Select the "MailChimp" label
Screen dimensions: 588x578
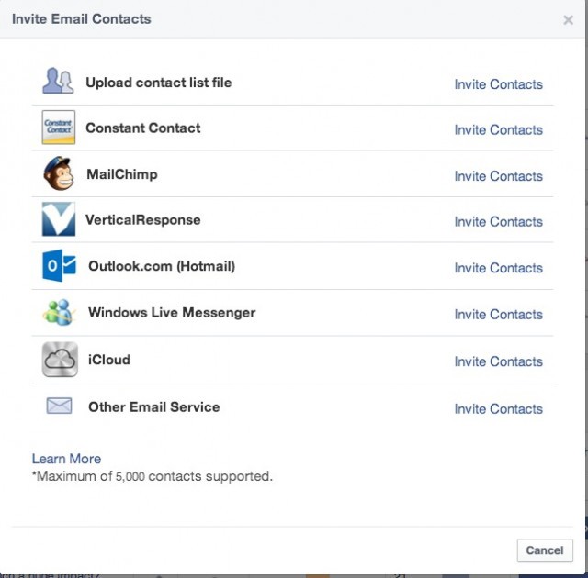pyautogui.click(x=122, y=174)
